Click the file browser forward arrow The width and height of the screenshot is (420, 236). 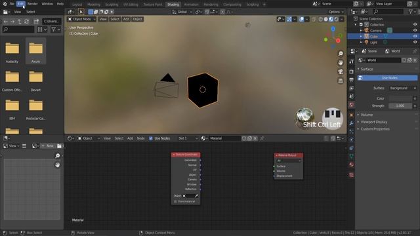[12, 22]
